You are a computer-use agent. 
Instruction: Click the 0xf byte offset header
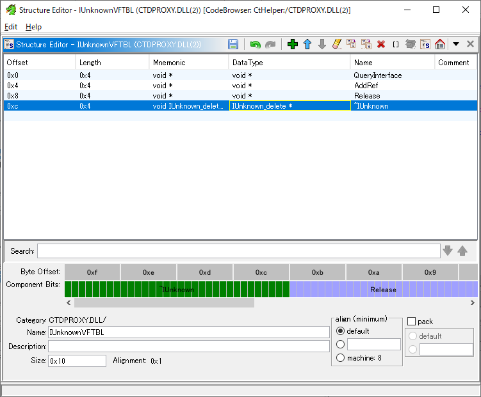pyautogui.click(x=92, y=272)
